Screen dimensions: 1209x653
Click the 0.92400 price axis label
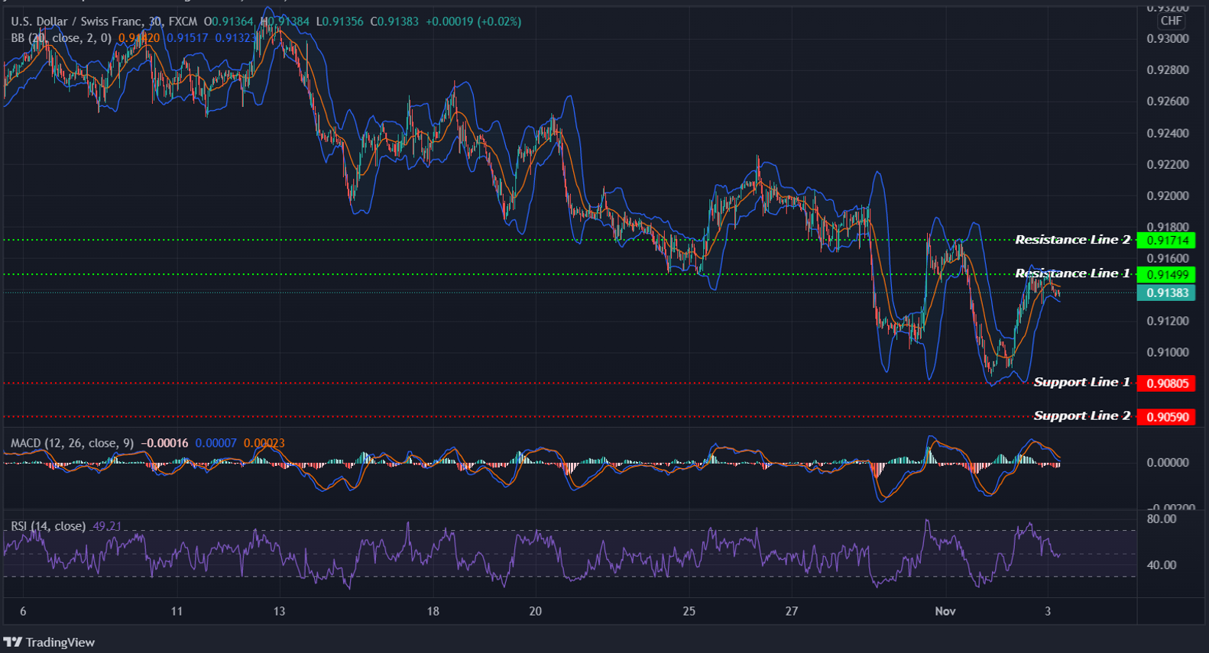click(x=1168, y=133)
